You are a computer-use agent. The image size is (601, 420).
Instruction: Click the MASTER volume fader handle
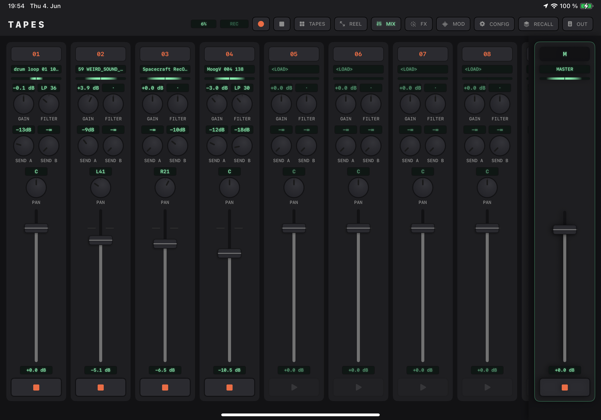pyautogui.click(x=564, y=230)
